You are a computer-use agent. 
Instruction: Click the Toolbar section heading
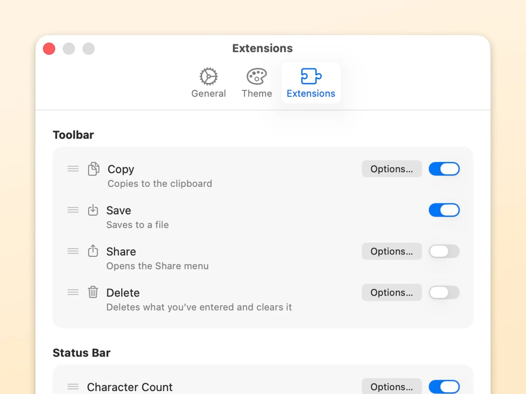point(73,135)
